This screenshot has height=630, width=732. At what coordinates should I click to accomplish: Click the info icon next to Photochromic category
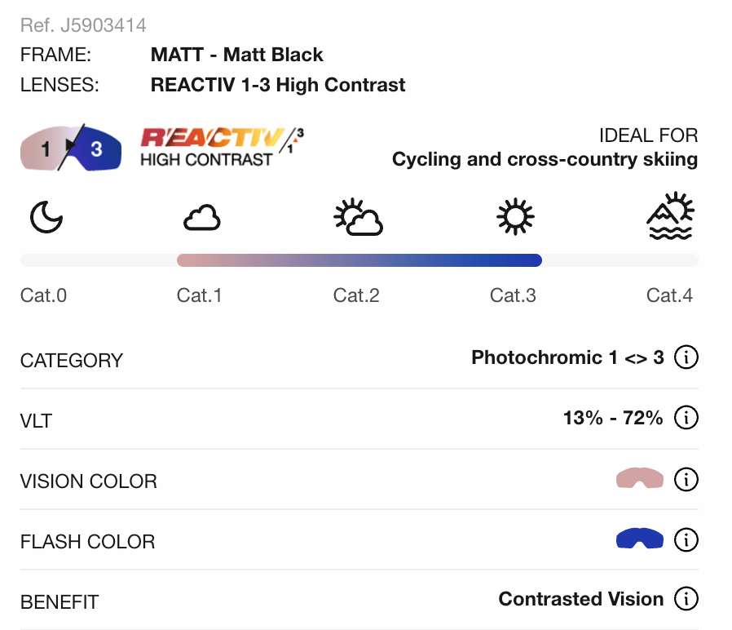point(686,357)
